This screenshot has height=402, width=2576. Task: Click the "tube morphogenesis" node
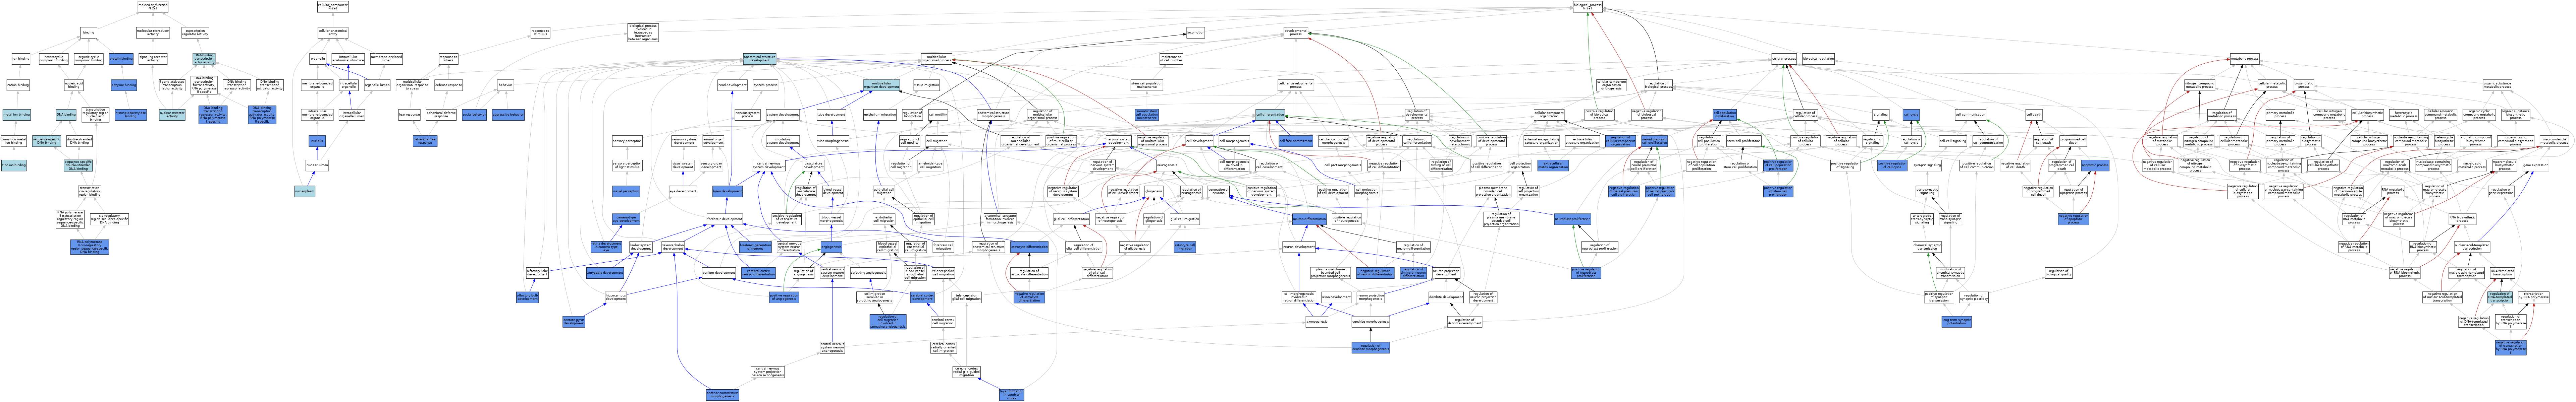(x=833, y=141)
